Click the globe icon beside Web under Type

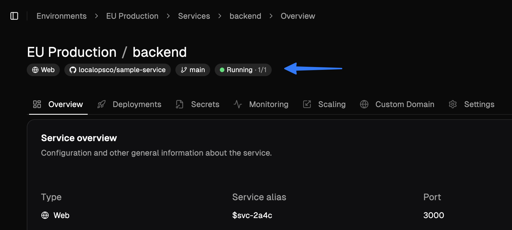[x=45, y=215]
